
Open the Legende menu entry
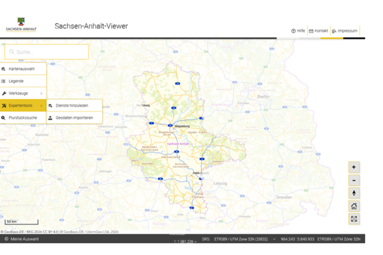point(23,81)
